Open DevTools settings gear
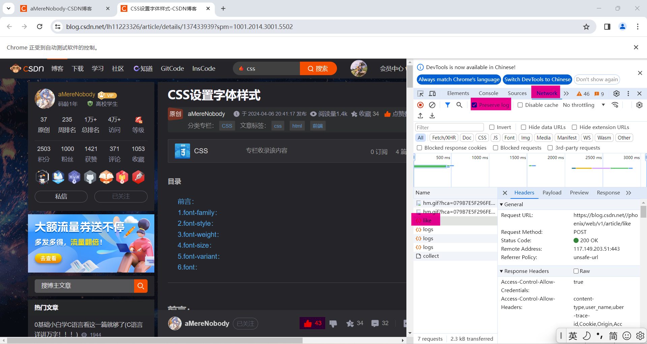The image size is (647, 344). (x=616, y=93)
